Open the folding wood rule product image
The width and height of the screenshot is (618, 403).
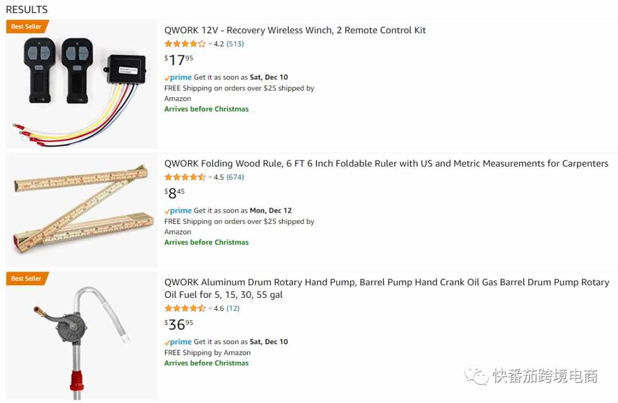(x=82, y=210)
